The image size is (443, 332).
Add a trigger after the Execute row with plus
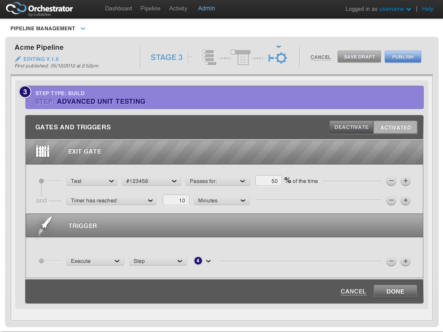pyautogui.click(x=405, y=261)
